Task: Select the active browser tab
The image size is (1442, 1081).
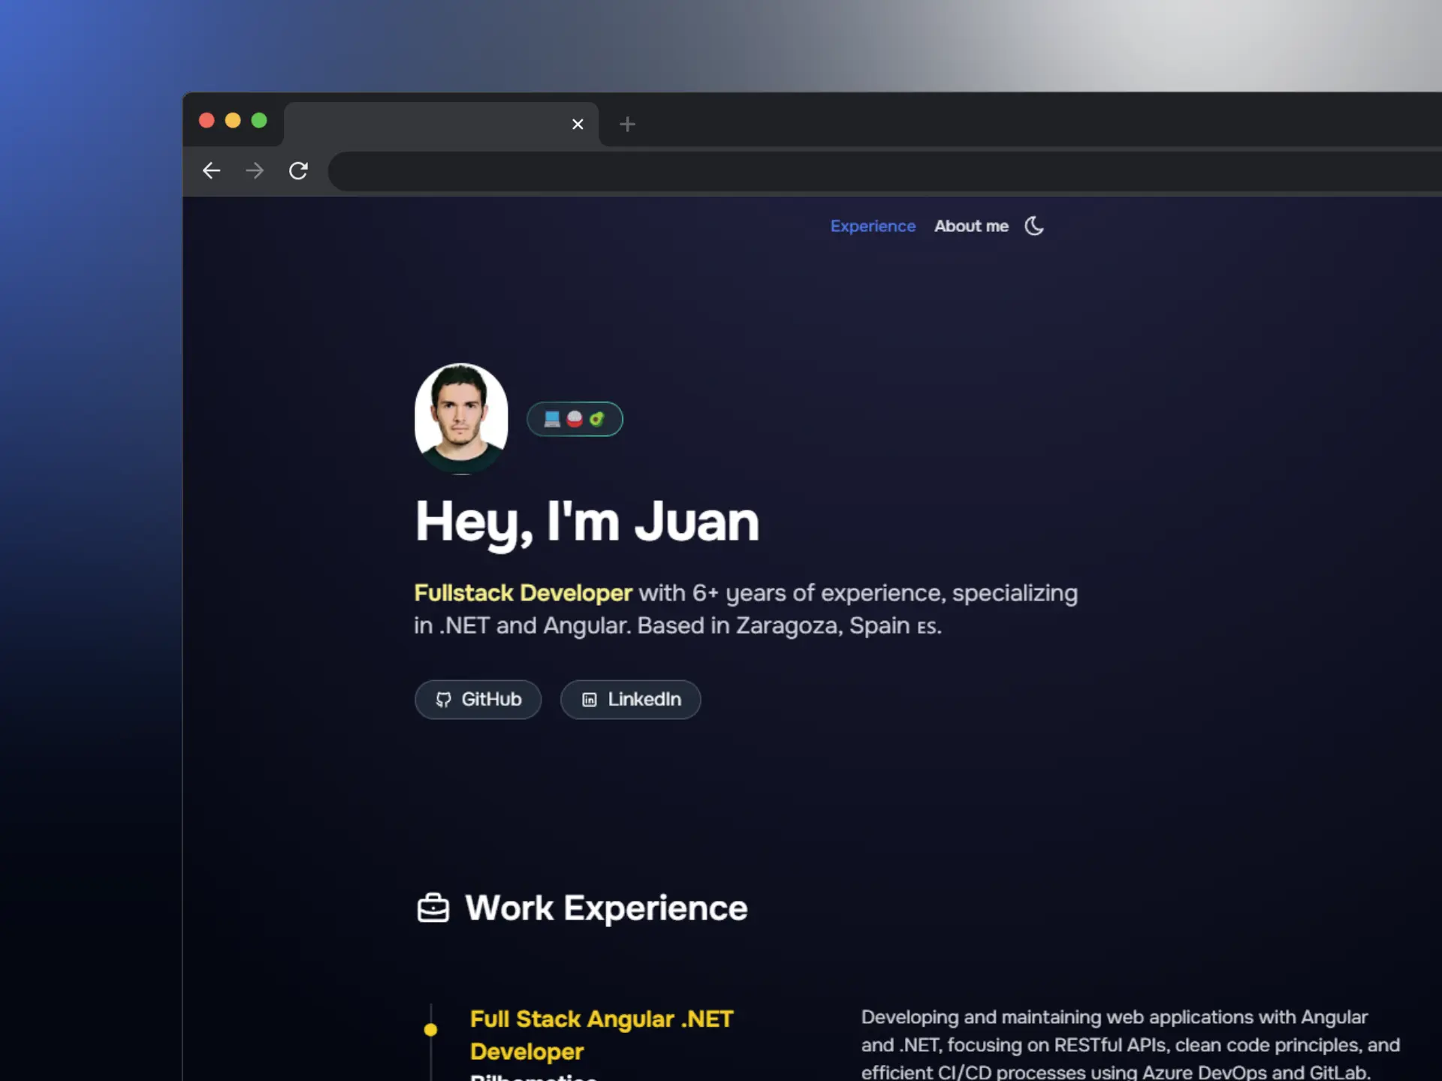Action: [441, 124]
